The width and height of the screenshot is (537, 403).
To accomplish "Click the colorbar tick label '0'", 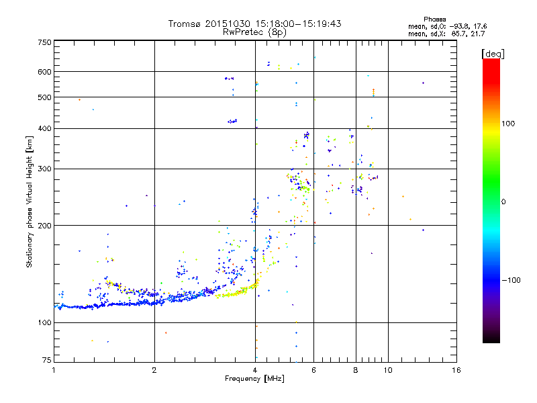I will pyautogui.click(x=503, y=202).
